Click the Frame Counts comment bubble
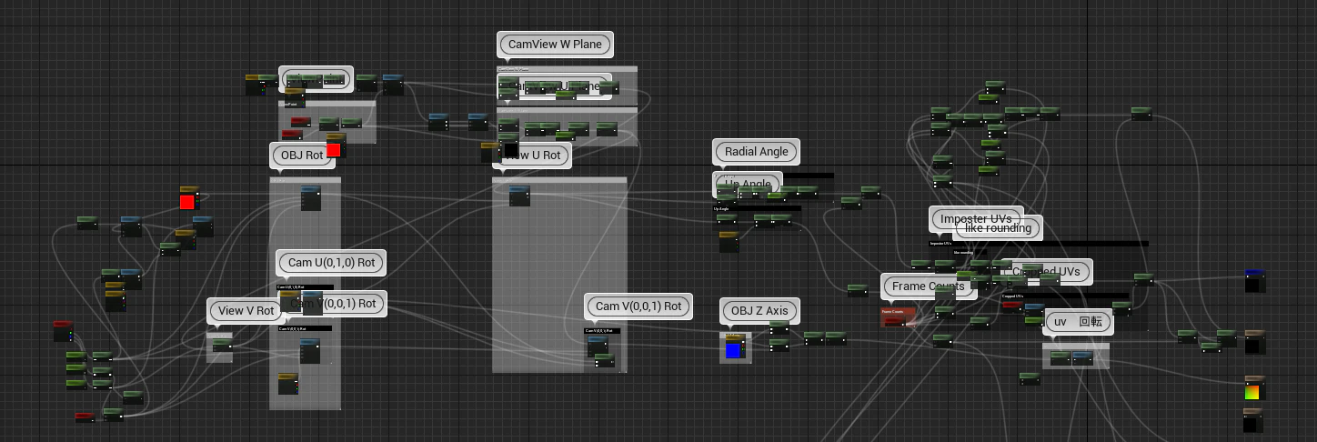Screen dimensions: 1317x442 click(929, 286)
